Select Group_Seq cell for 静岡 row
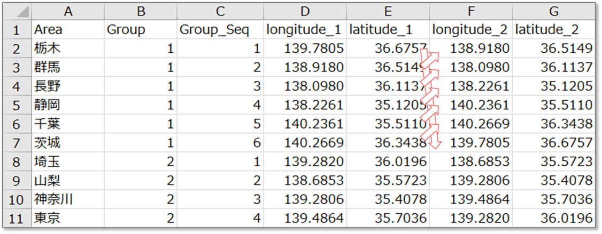The width and height of the screenshot is (602, 234). click(x=220, y=105)
